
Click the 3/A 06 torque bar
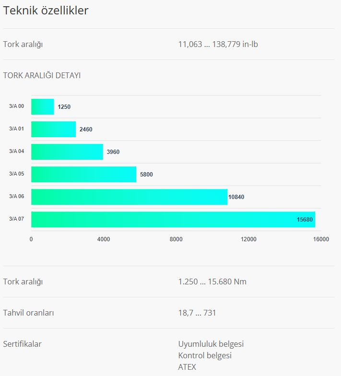click(x=129, y=197)
